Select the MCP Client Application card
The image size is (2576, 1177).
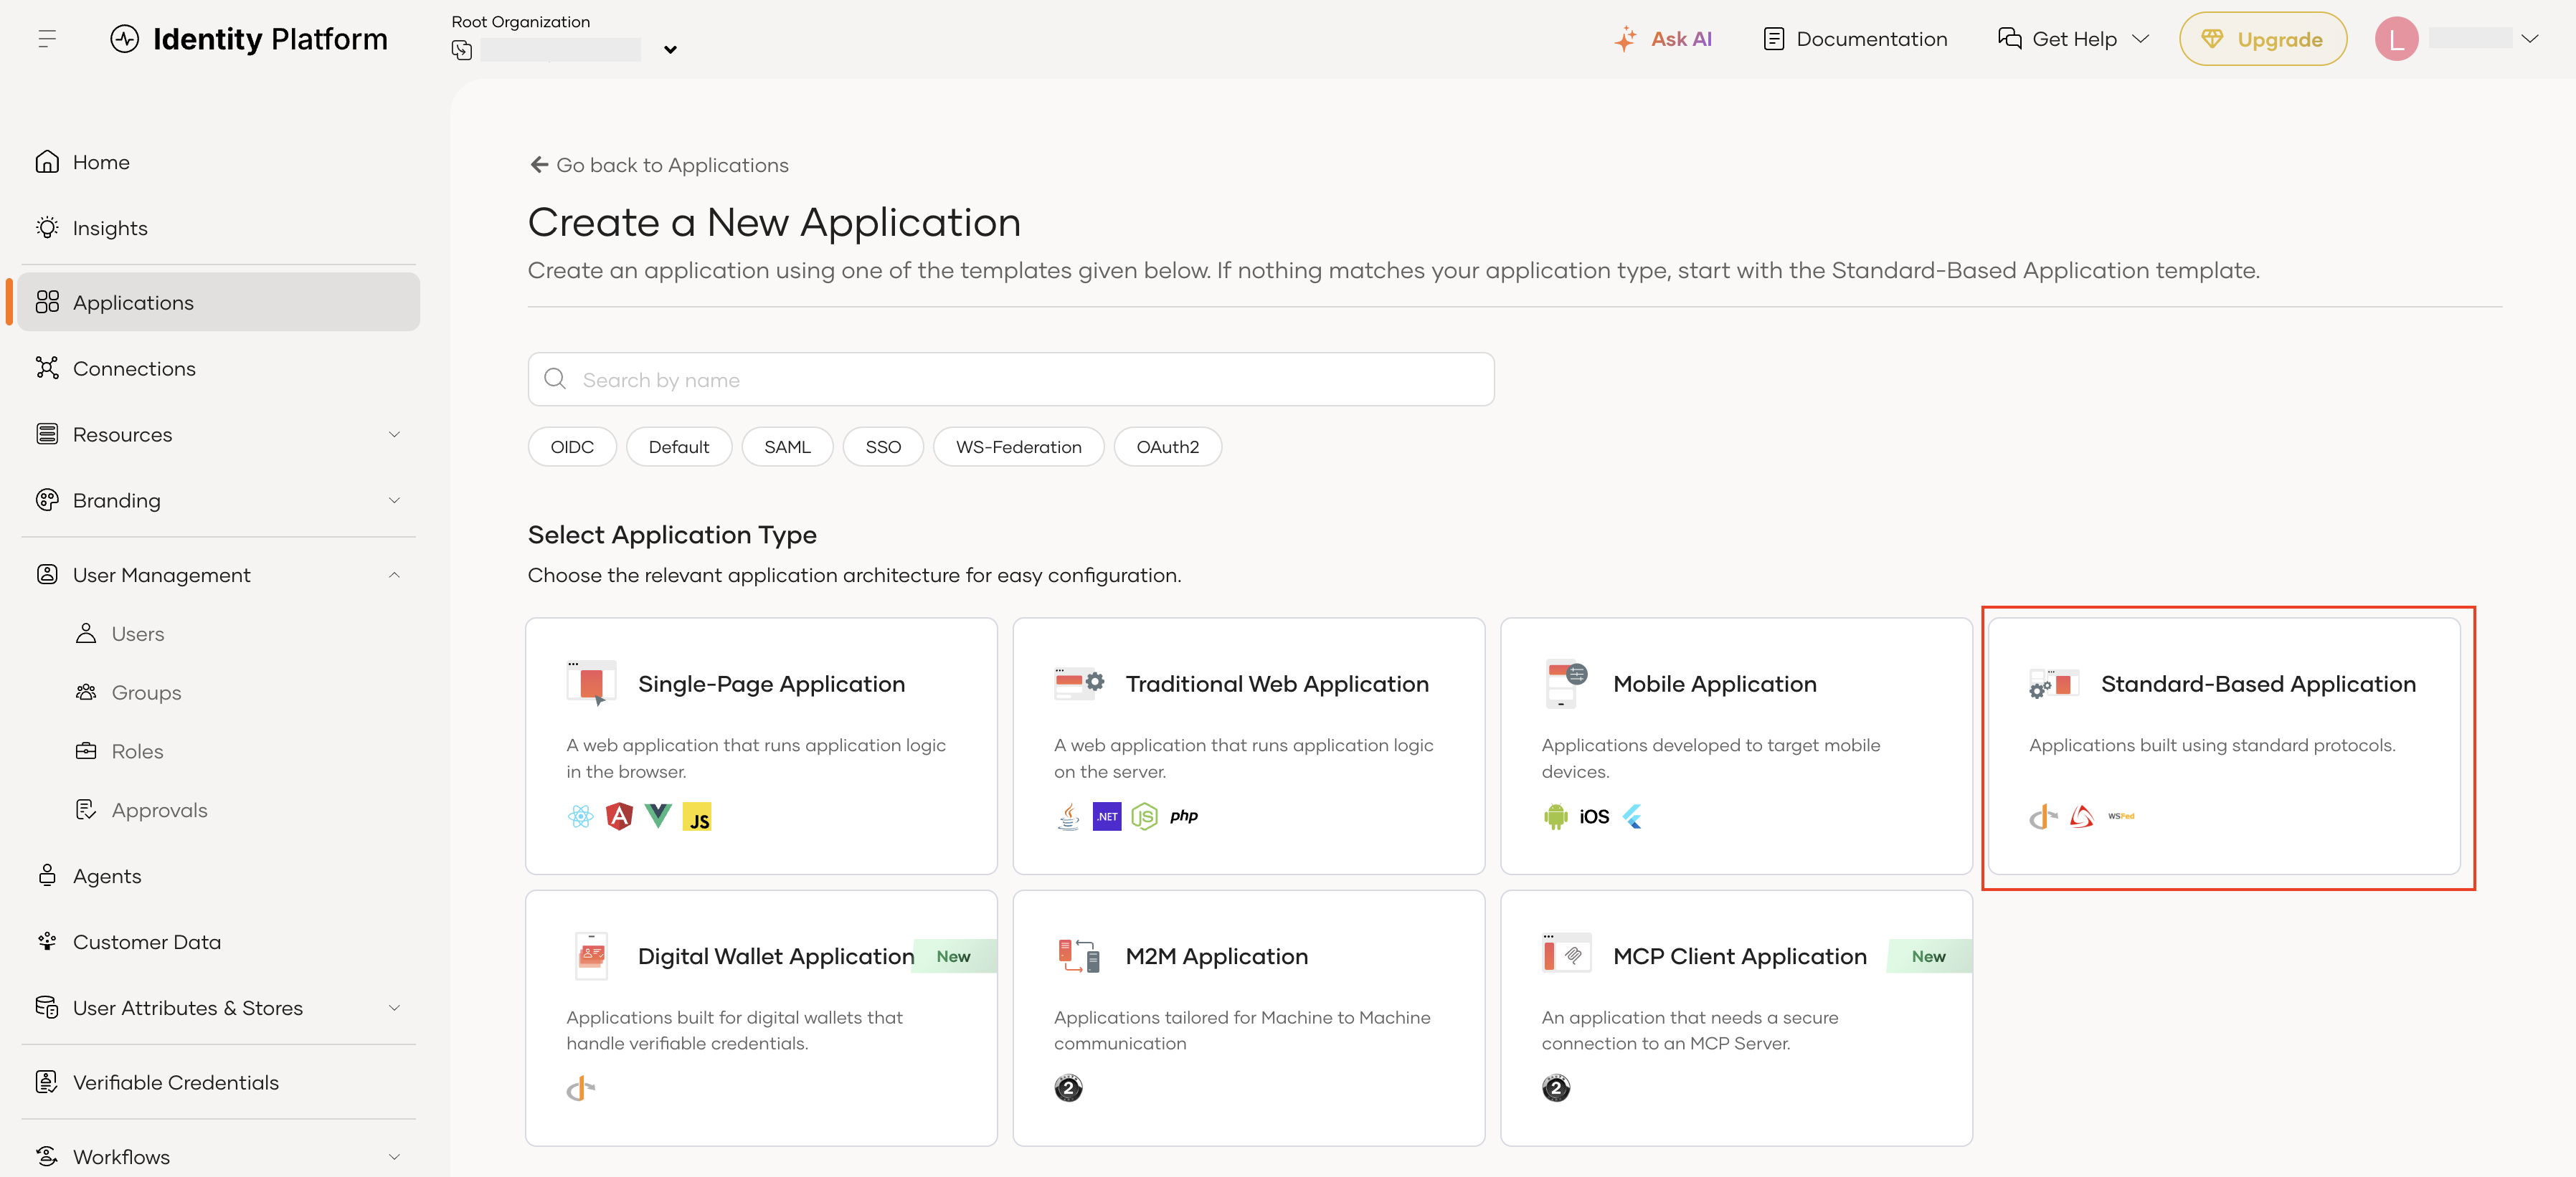1736,1018
